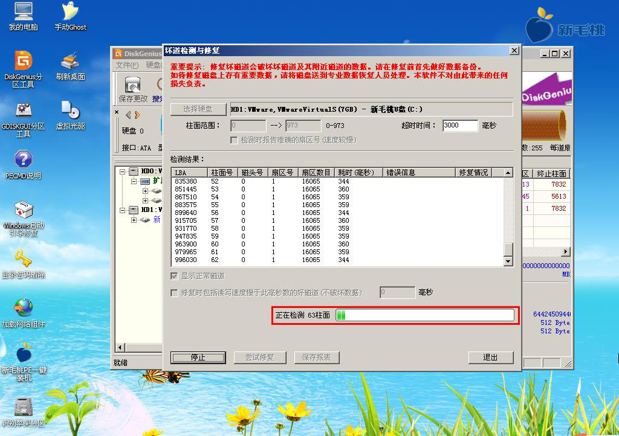Toggle 检测时报告准确的扇区号 checkbox
This screenshot has height=436, width=619.
(234, 140)
